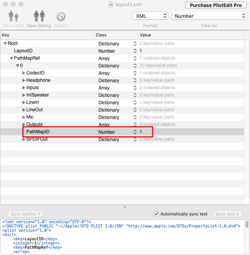Image resolution: width=250 pixels, height=255 pixels.
Task: Click the Sync outline button
Action: coord(26,214)
